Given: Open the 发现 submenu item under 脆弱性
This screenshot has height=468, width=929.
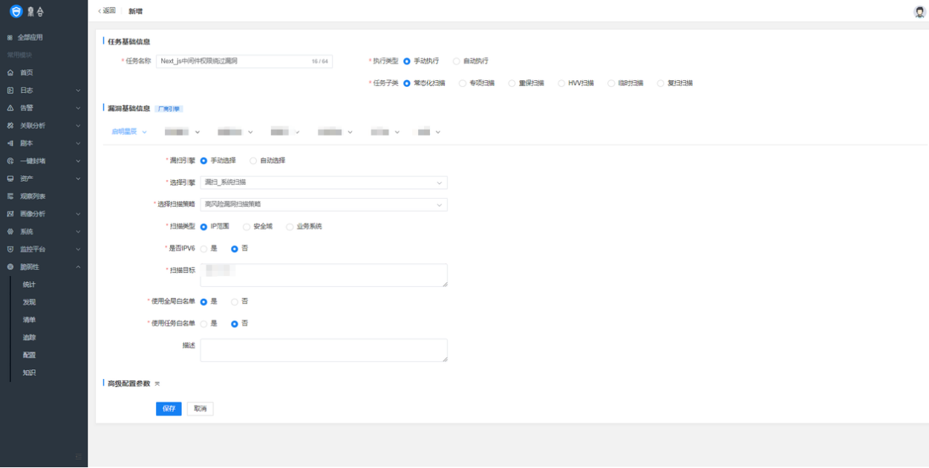Looking at the screenshot, I should [29, 303].
